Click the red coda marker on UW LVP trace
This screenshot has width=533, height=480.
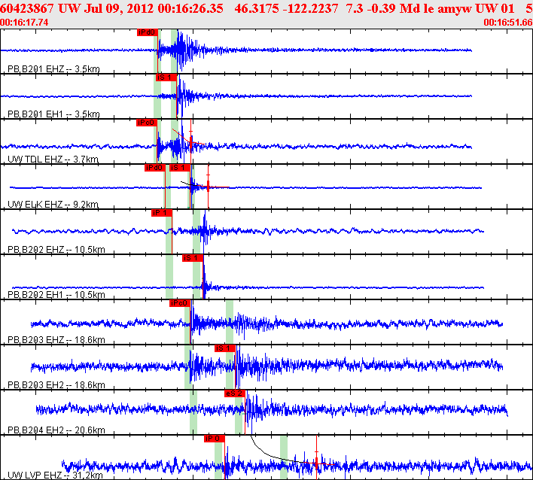pyautogui.click(x=316, y=457)
